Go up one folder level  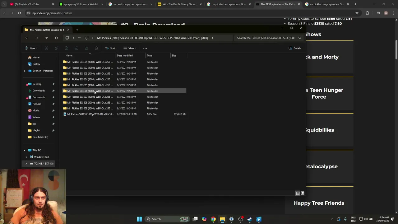tap(47, 38)
